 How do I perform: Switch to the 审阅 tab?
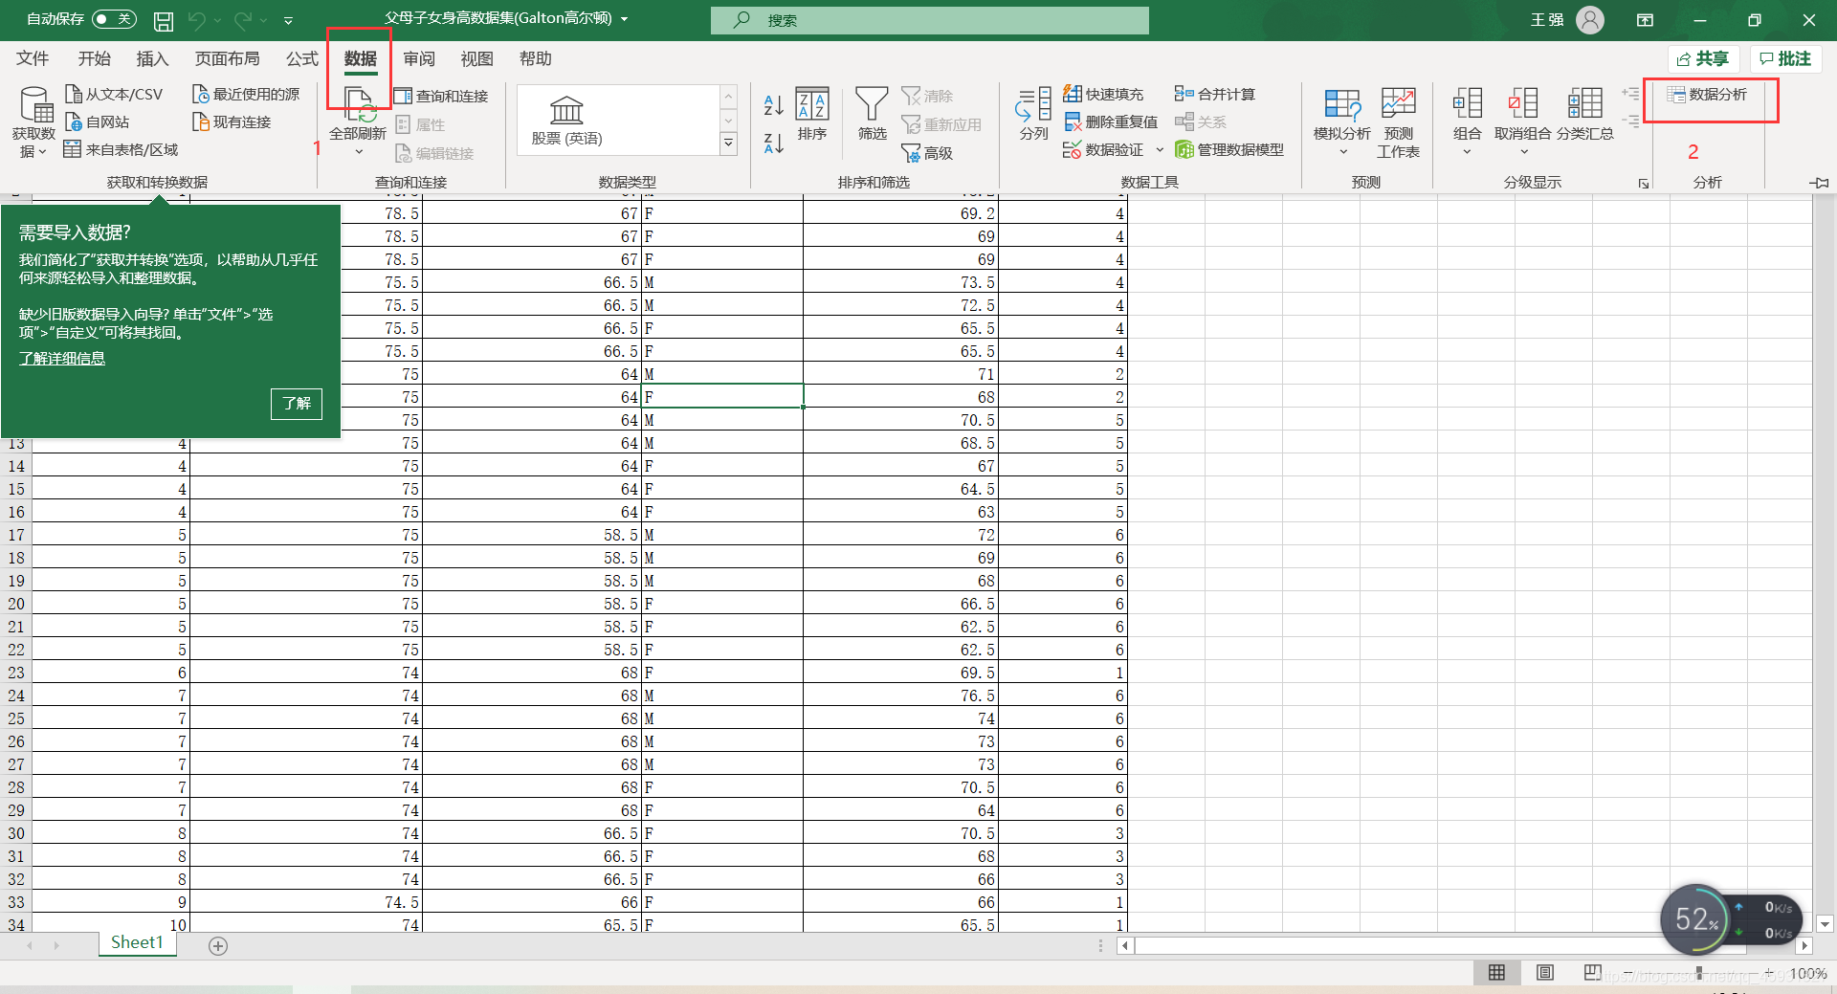(418, 59)
